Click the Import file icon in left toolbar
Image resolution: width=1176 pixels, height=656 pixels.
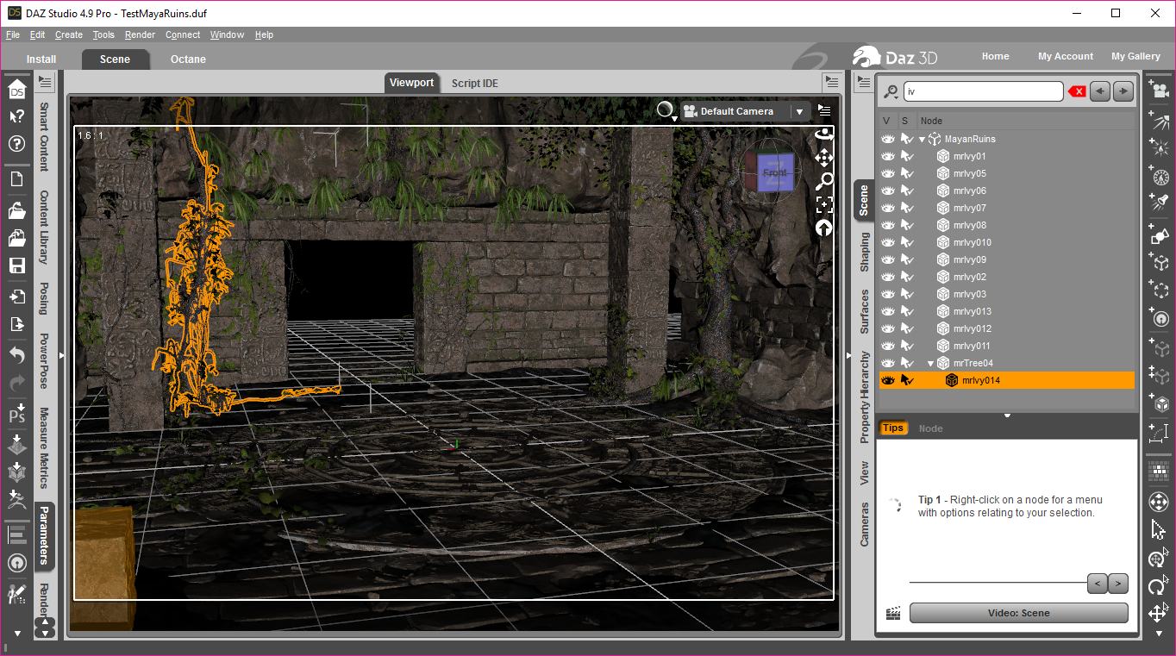tap(16, 297)
